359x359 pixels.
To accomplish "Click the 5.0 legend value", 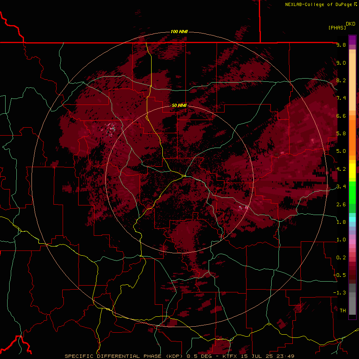I will (x=341, y=151).
